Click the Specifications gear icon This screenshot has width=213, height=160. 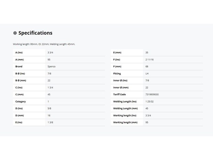[15, 33]
